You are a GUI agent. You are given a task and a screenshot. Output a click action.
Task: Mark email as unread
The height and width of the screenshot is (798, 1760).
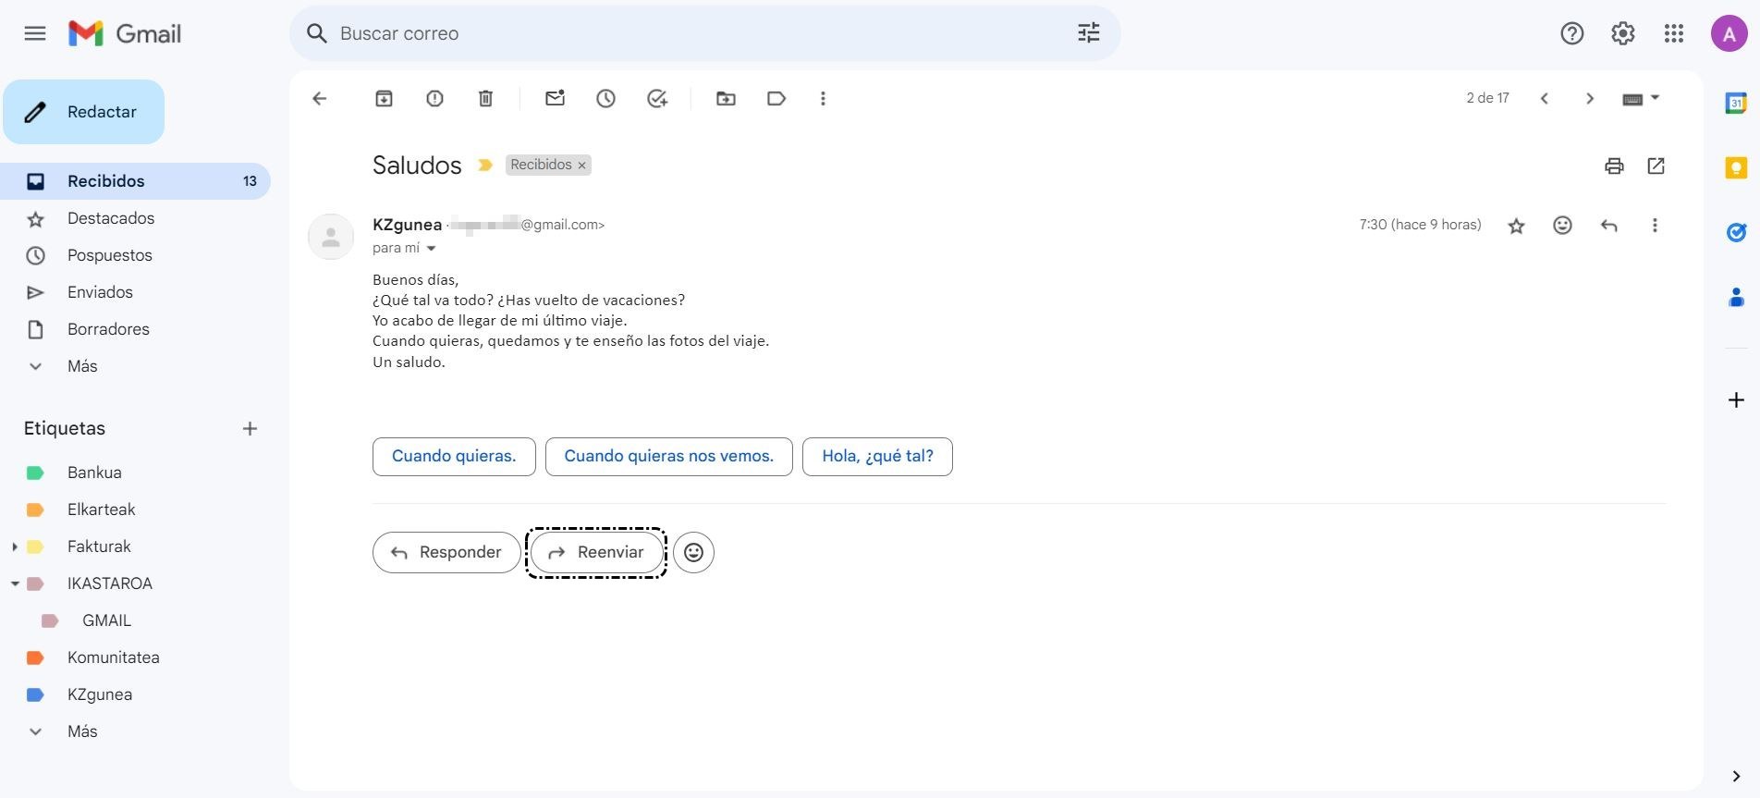pyautogui.click(x=555, y=98)
